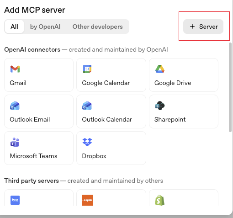
Task: Click the plus icon beside Server
Action: coord(192,27)
